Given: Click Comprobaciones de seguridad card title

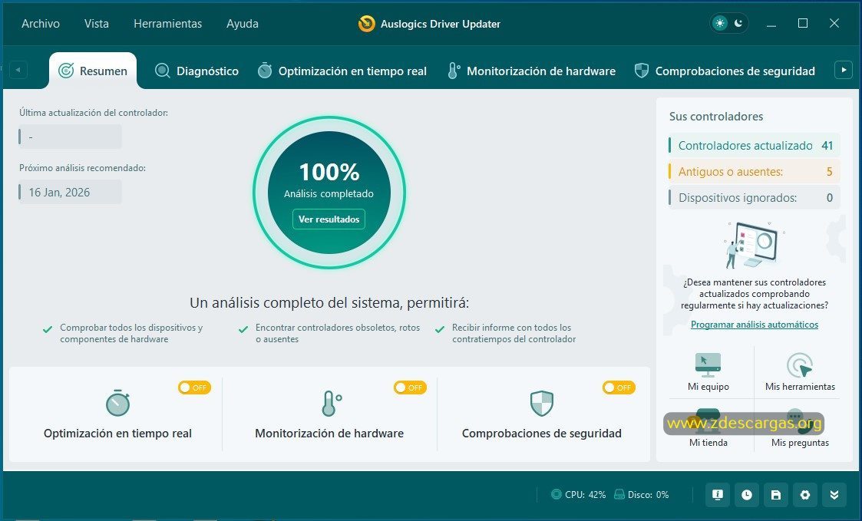Looking at the screenshot, I should 541,433.
